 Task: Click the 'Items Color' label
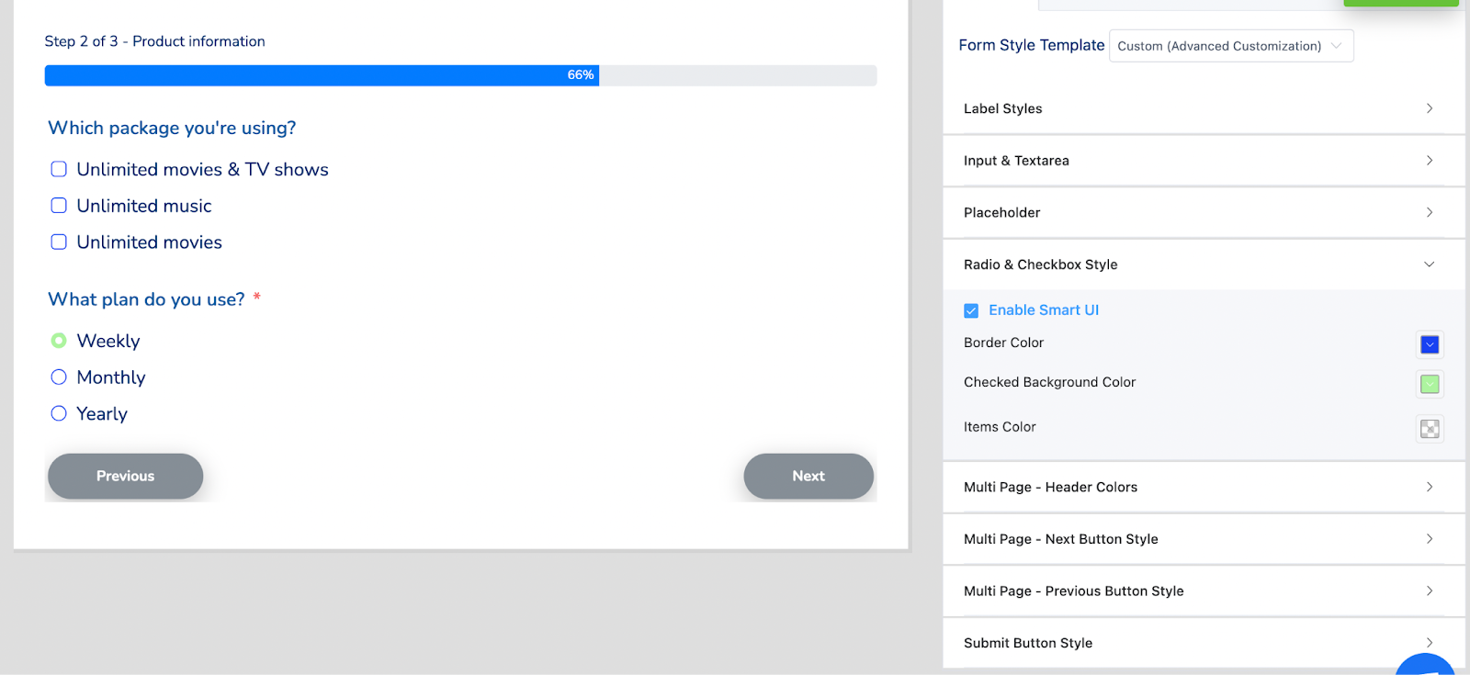pos(1000,427)
